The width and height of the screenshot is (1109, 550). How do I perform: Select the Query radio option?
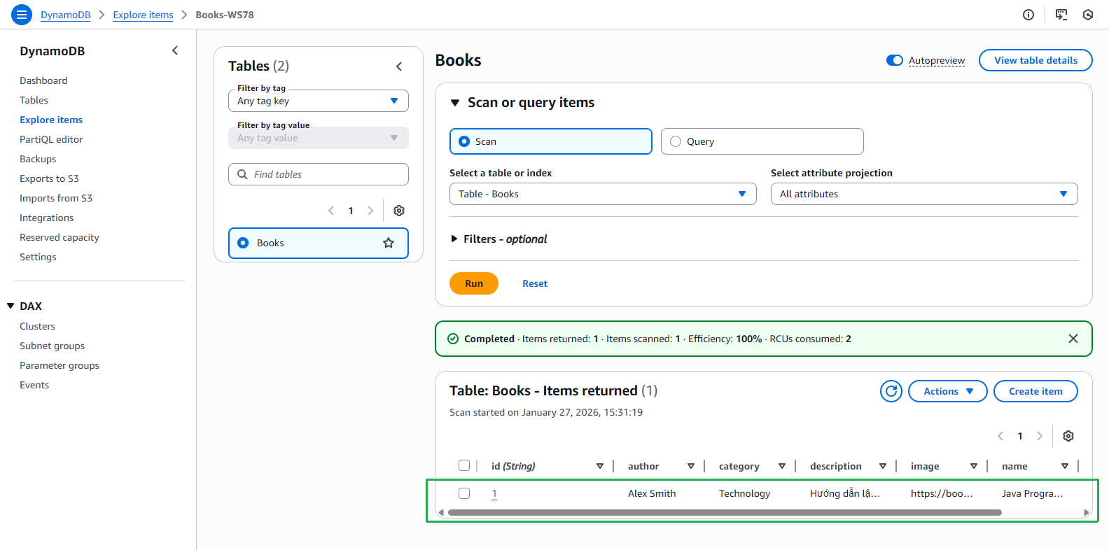click(676, 141)
